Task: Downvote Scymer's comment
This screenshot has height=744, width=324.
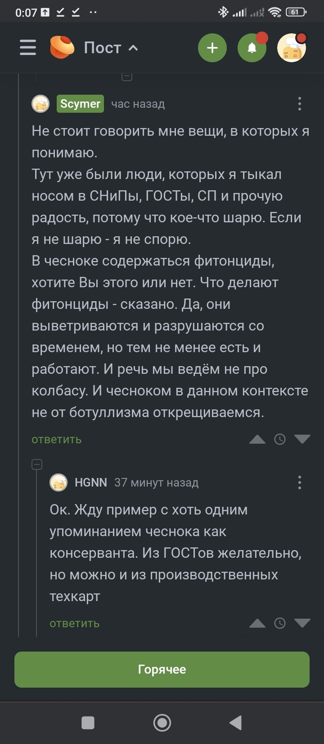Action: (302, 439)
